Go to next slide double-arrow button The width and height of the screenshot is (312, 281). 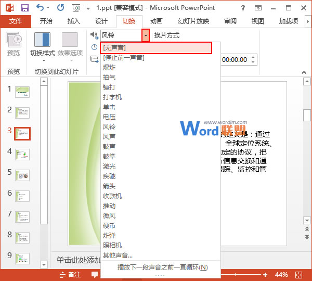point(307,237)
